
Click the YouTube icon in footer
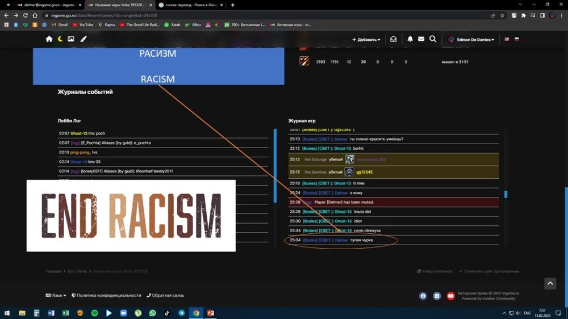click(450, 296)
